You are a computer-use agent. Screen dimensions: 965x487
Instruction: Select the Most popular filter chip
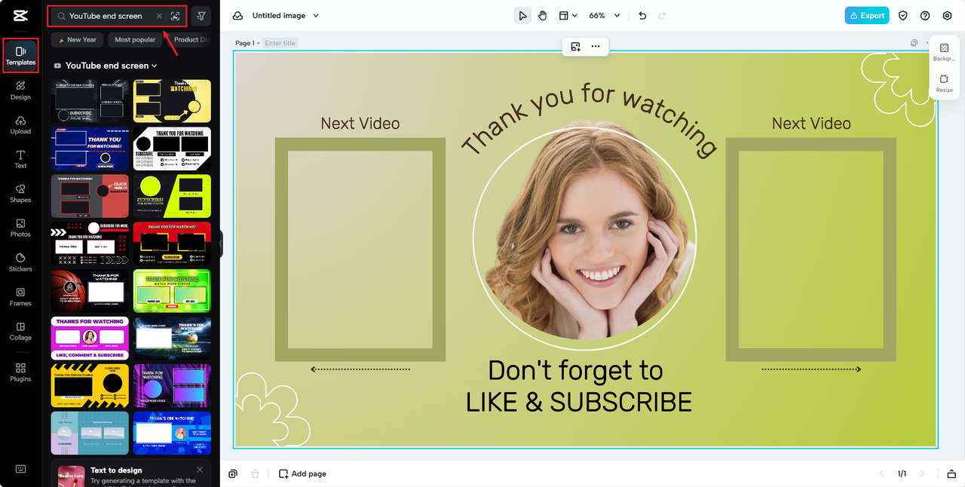point(135,39)
